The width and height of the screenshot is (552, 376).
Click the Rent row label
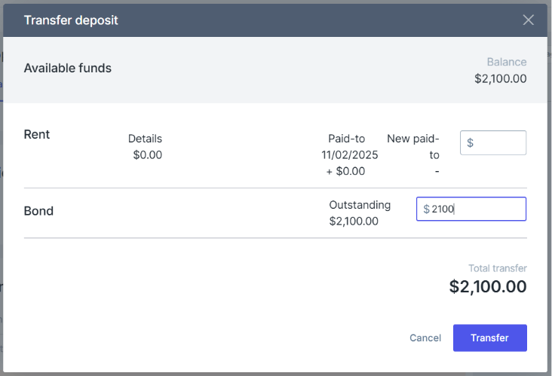click(37, 134)
